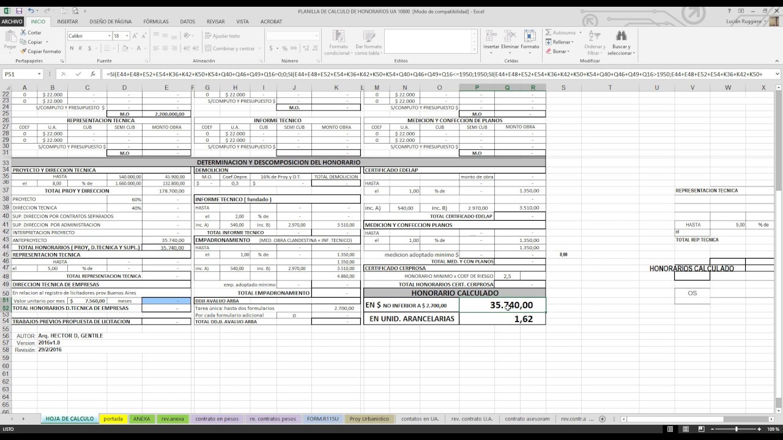783x440 pixels.
Task: Cut the selection with Cortar
Action: [x=31, y=33]
